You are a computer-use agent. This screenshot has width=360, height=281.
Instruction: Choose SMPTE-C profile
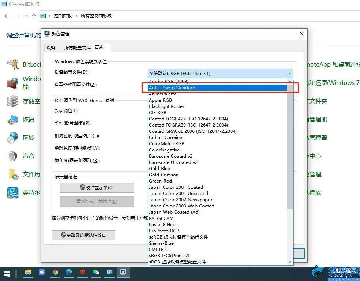[218, 250]
